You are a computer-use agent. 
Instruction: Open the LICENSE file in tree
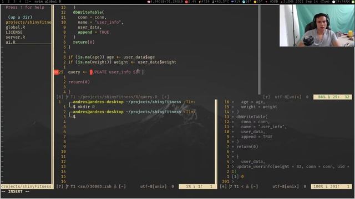click(x=14, y=32)
